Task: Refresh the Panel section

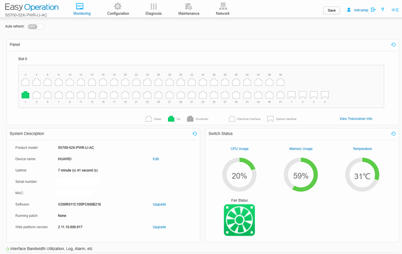Action: click(393, 45)
